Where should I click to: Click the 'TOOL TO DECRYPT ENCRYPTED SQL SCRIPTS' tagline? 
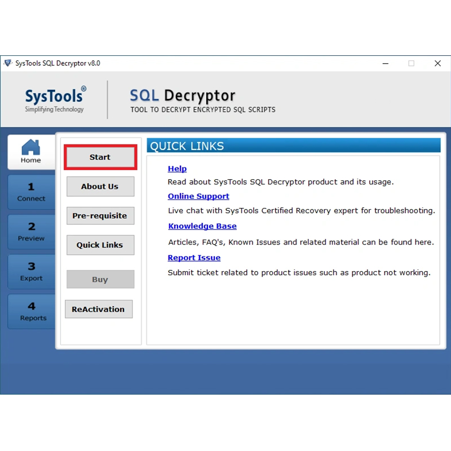pyautogui.click(x=203, y=109)
